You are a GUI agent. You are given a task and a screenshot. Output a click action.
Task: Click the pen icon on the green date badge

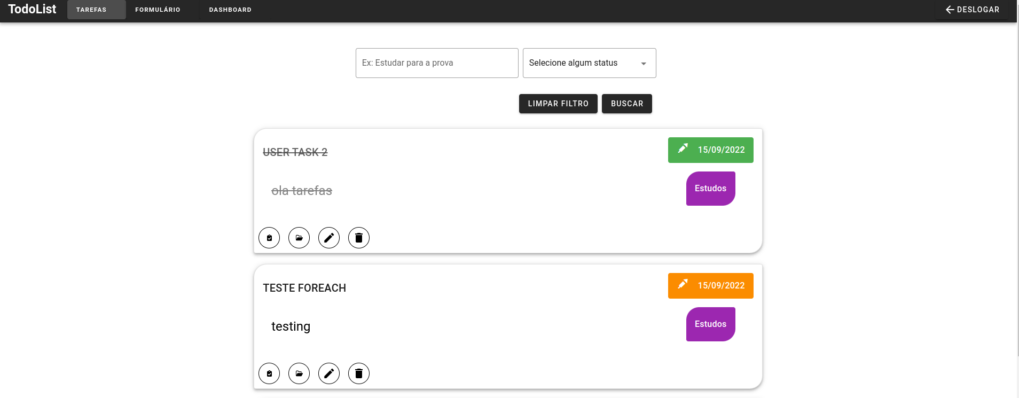(x=683, y=149)
